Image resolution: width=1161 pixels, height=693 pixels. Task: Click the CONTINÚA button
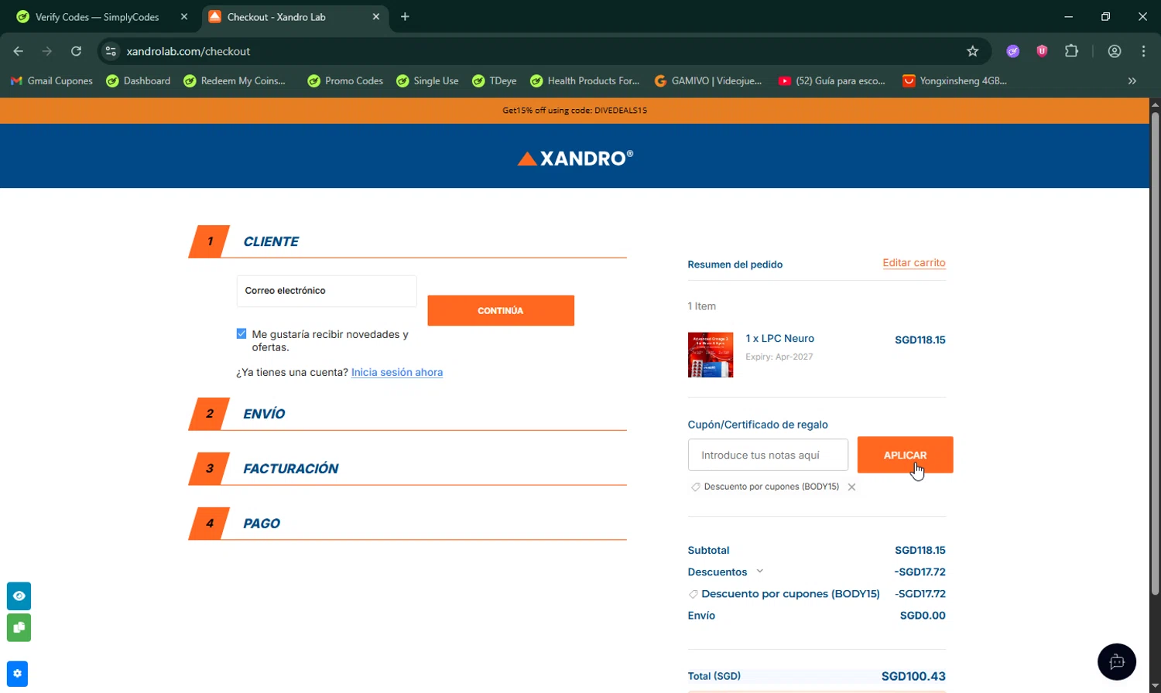click(x=501, y=310)
